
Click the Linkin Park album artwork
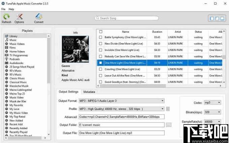click(x=75, y=49)
